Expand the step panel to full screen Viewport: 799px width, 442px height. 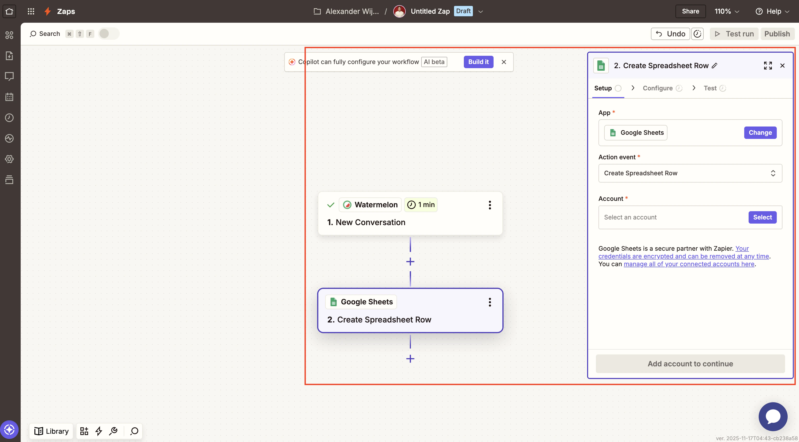768,66
